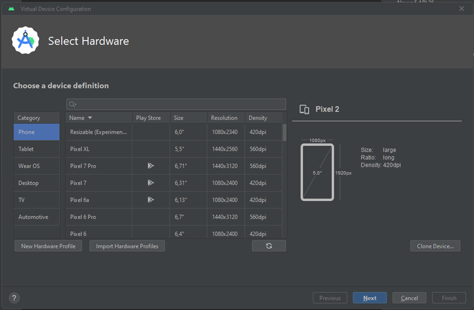
Task: Click Import Hardware Profiles button
Action: tap(127, 246)
